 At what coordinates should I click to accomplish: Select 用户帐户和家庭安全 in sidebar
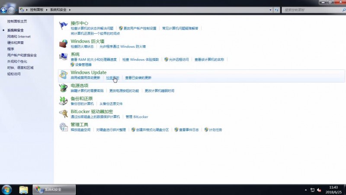[22, 55]
